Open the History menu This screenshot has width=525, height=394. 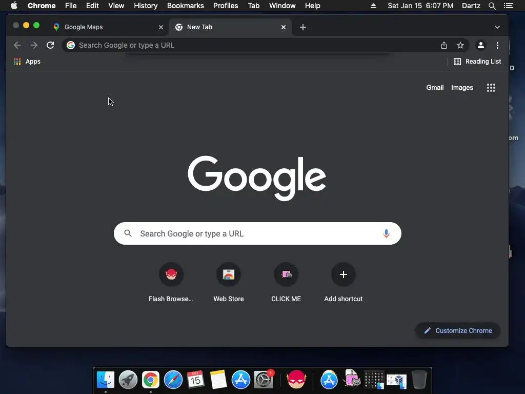[146, 6]
